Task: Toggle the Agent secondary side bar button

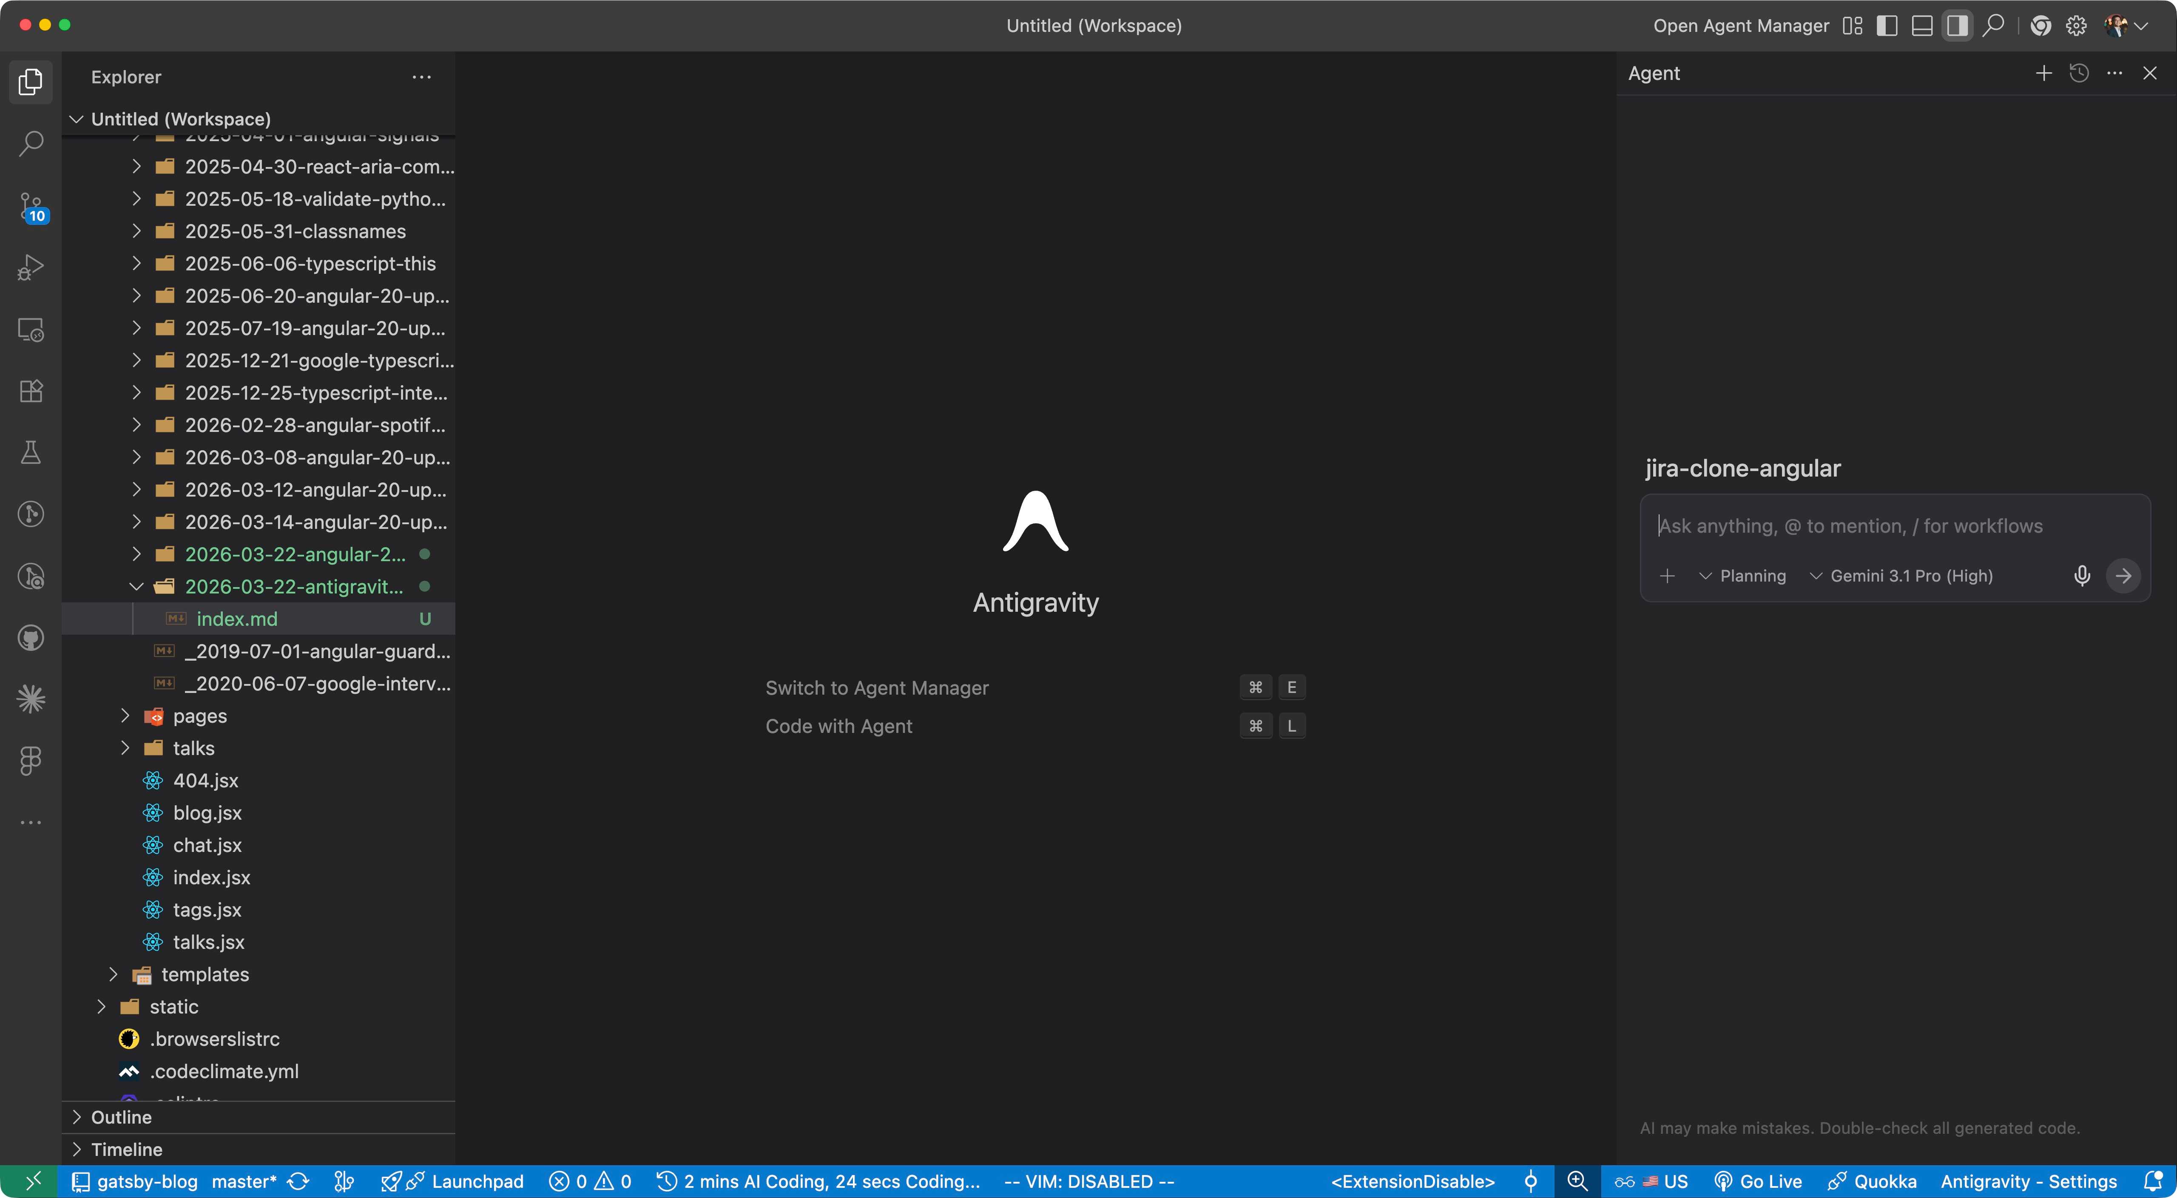Action: (1957, 26)
